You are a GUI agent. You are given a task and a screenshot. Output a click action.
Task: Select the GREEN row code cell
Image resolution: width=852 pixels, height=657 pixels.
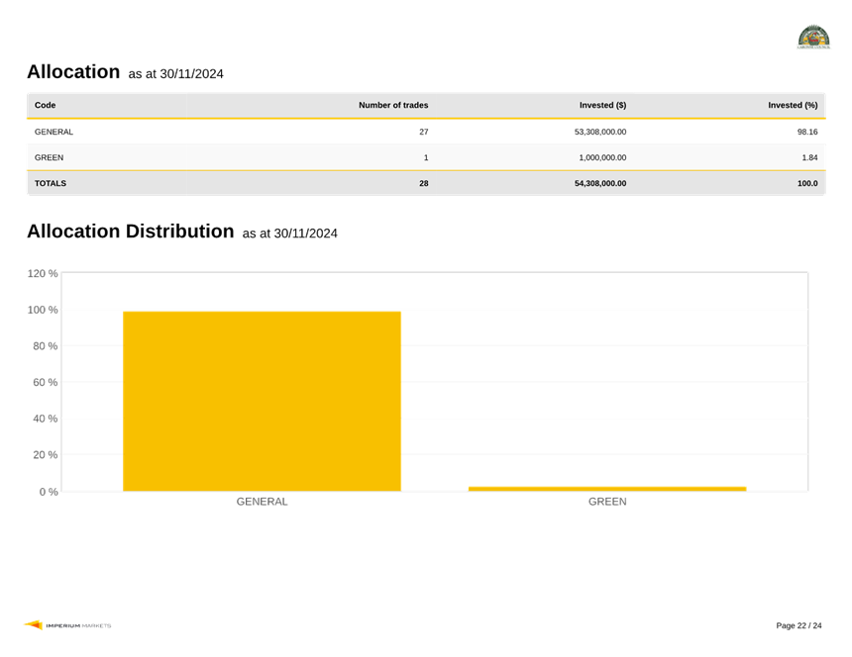49,157
